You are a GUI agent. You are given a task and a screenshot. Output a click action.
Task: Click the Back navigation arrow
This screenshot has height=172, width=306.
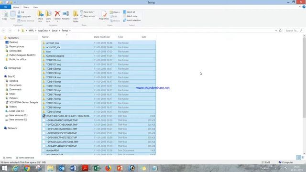3,31
